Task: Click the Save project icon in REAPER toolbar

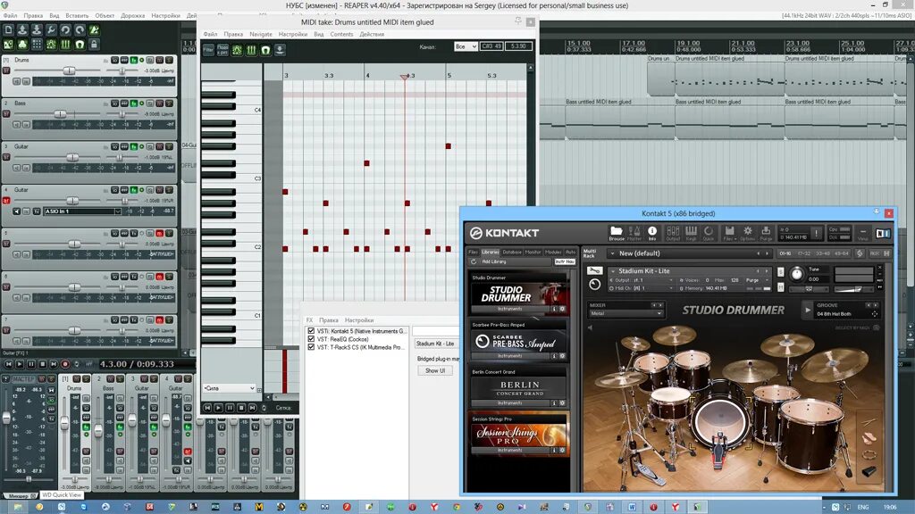Action: (x=37, y=29)
